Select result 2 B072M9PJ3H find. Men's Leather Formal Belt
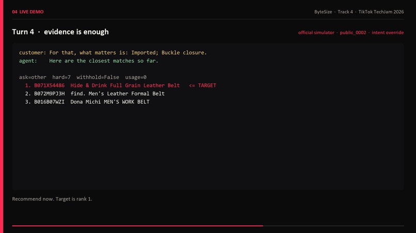This screenshot has height=233, width=416. [x=95, y=94]
